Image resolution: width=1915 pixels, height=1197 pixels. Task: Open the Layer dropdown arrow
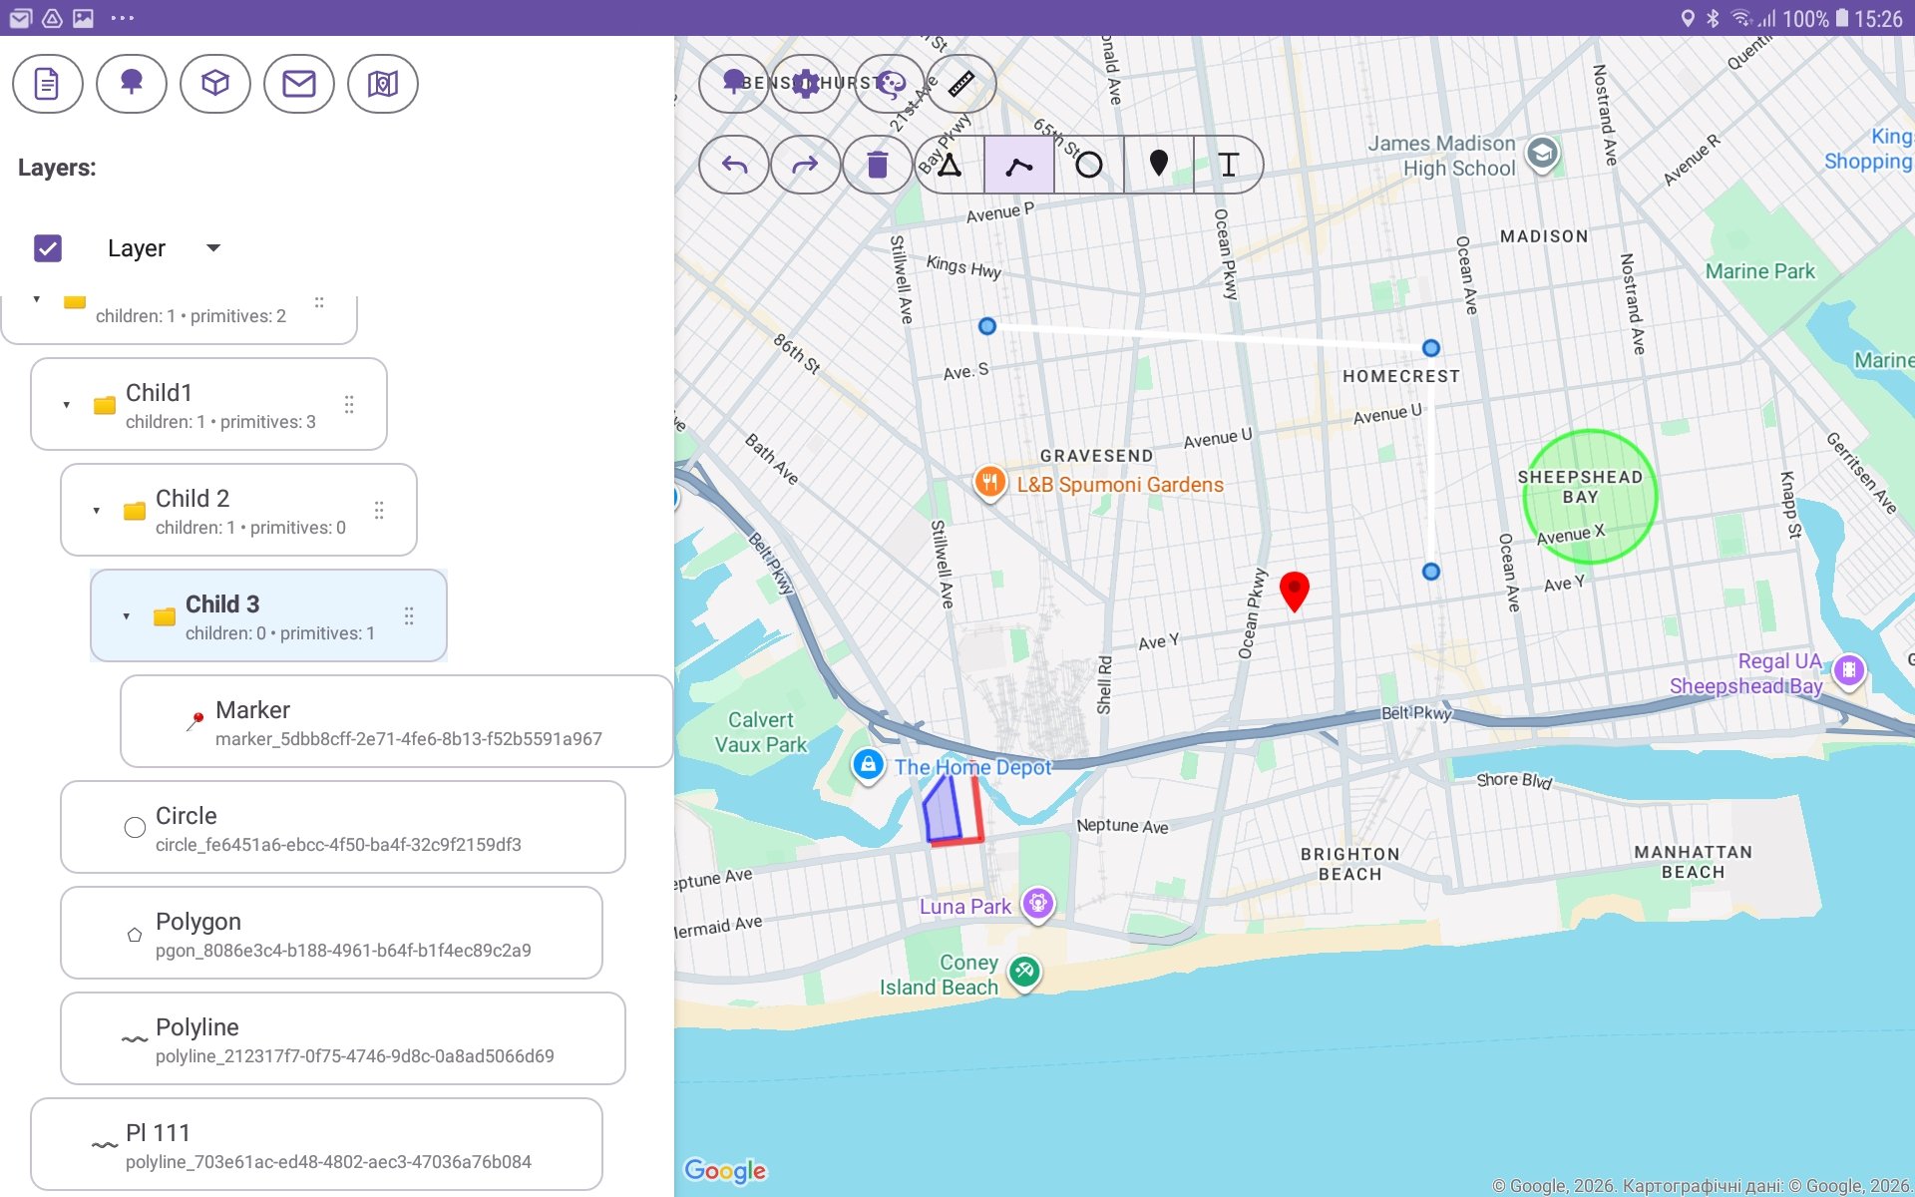tap(213, 248)
